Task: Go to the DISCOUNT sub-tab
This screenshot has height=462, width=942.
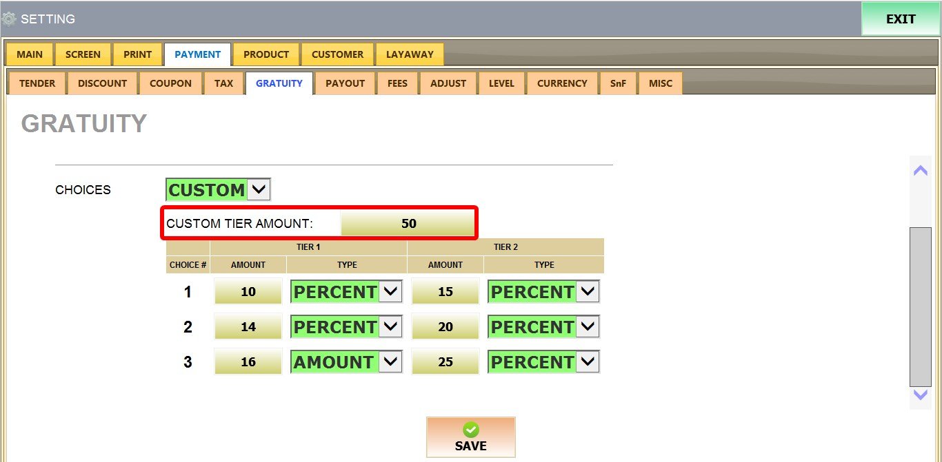Action: [102, 83]
